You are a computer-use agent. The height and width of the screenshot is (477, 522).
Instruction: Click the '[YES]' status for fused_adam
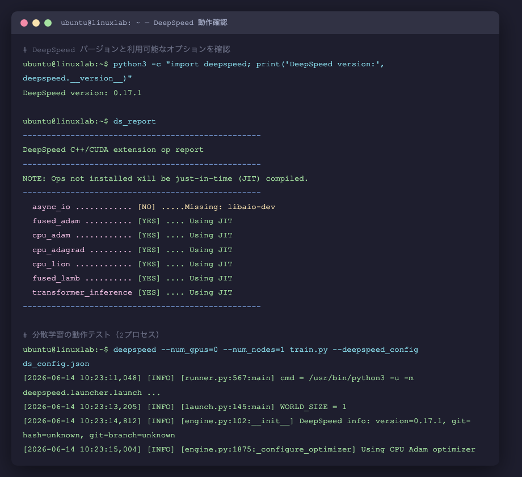click(x=149, y=222)
